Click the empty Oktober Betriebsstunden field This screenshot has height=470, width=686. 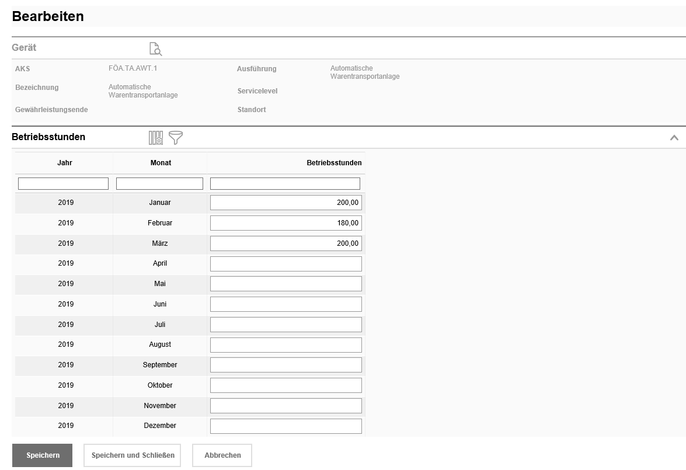[x=285, y=385]
